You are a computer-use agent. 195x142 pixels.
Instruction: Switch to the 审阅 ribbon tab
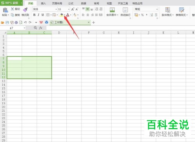[x=96, y=4]
